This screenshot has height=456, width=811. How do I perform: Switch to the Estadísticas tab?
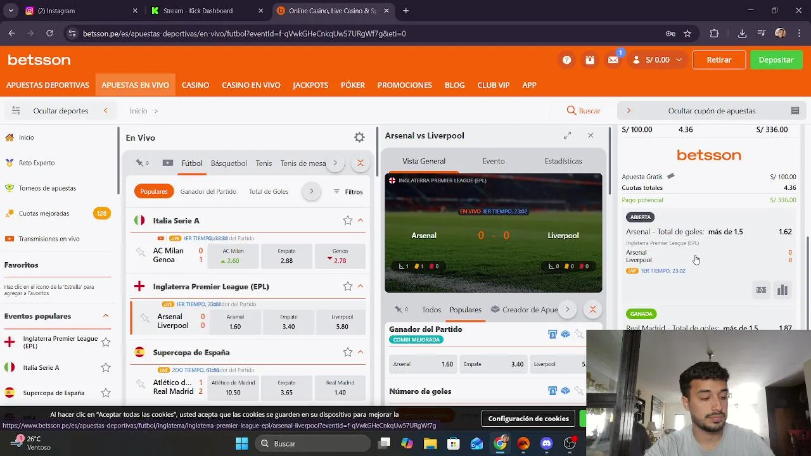[x=563, y=161]
